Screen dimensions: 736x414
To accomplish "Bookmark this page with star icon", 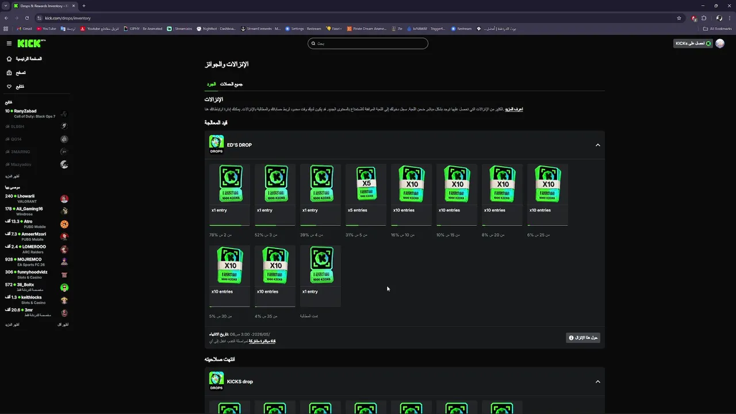I will pos(679,18).
